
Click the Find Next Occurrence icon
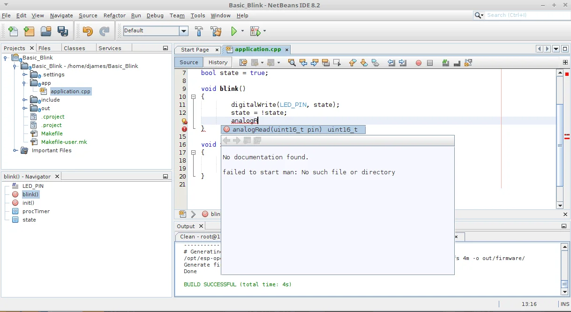(314, 62)
